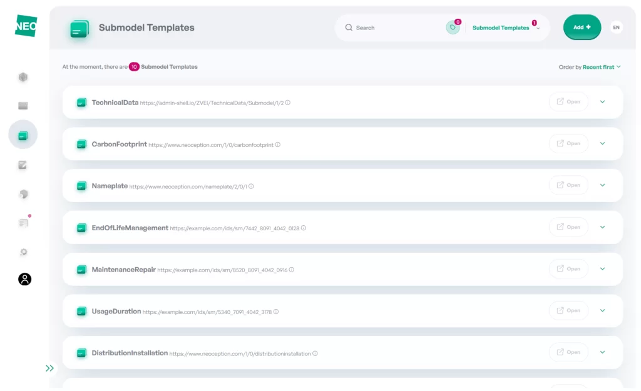The image size is (641, 391).
Task: Expand the UsageDuration row chevron
Action: pyautogui.click(x=602, y=310)
